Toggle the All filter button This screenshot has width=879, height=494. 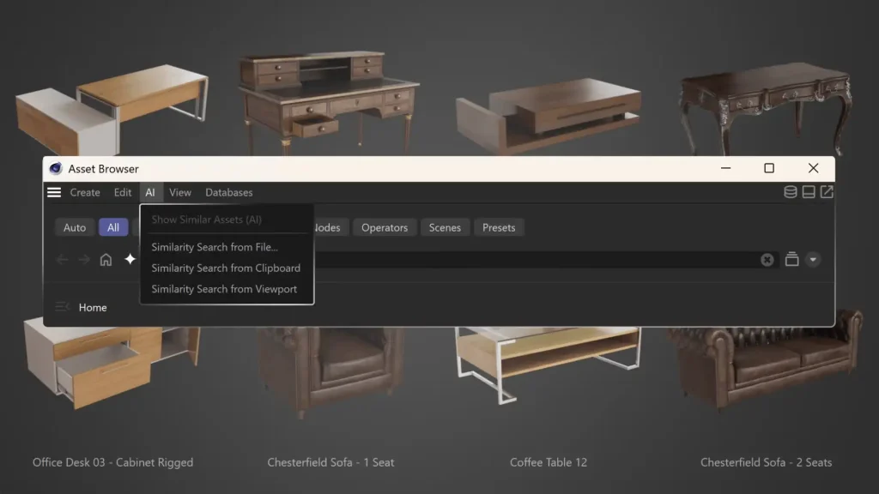click(113, 227)
